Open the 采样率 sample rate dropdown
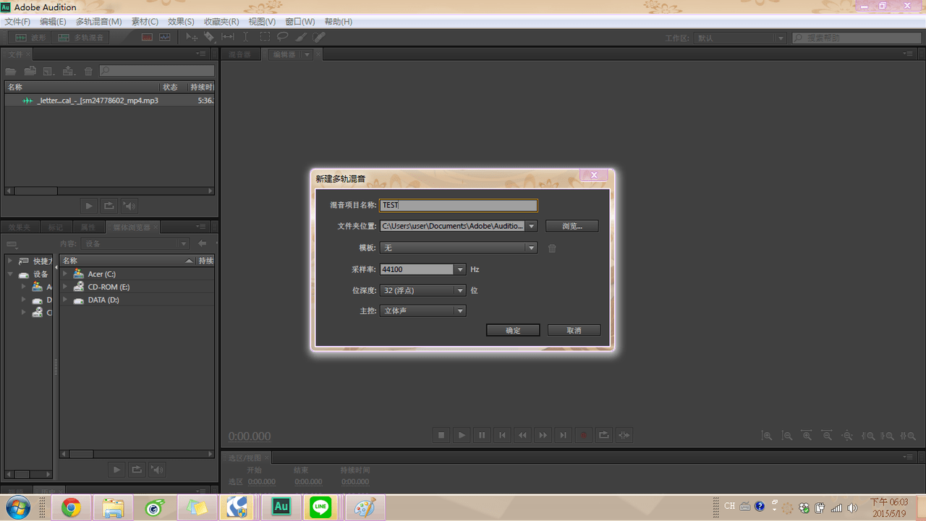This screenshot has height=521, width=926. (460, 269)
